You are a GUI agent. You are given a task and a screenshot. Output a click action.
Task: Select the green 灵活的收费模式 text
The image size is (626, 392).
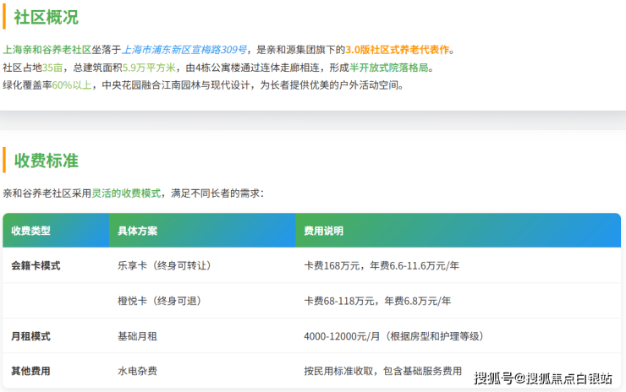point(126,193)
